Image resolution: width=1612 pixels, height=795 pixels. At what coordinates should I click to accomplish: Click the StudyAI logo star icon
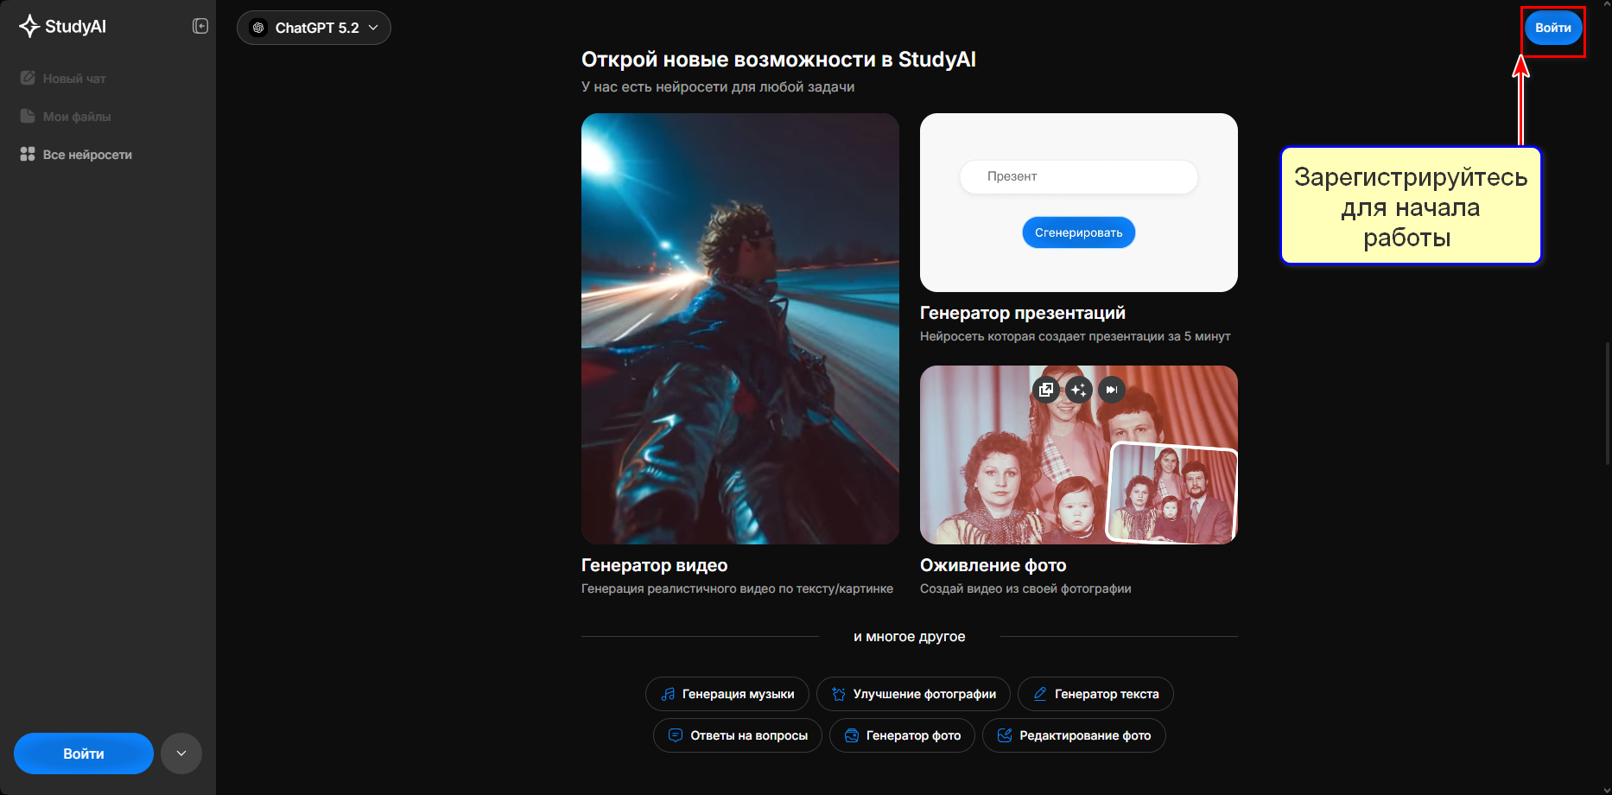point(29,26)
